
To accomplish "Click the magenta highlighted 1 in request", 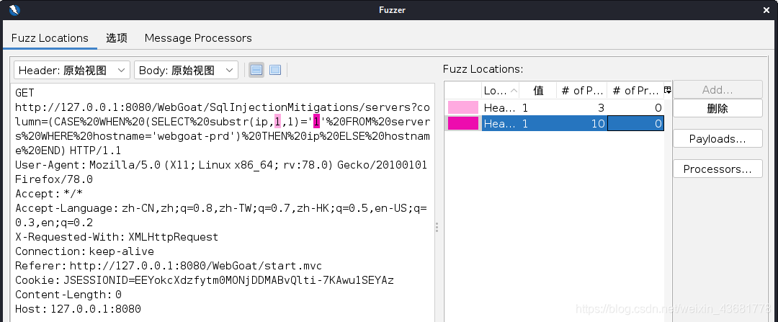I will (x=316, y=122).
